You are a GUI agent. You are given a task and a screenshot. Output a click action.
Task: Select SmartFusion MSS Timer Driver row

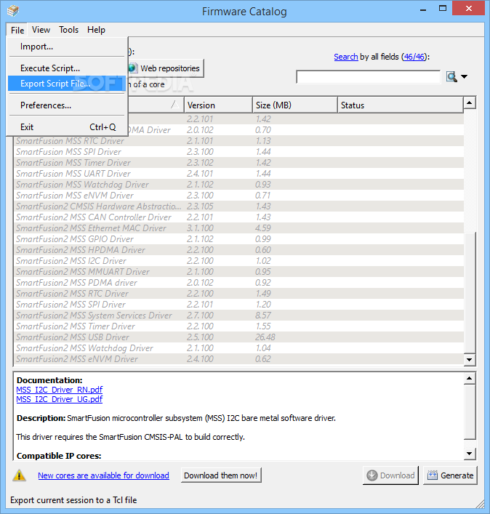click(238, 163)
